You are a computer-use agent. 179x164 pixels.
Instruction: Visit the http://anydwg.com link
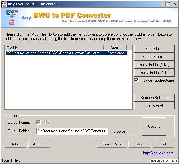coord(158,153)
